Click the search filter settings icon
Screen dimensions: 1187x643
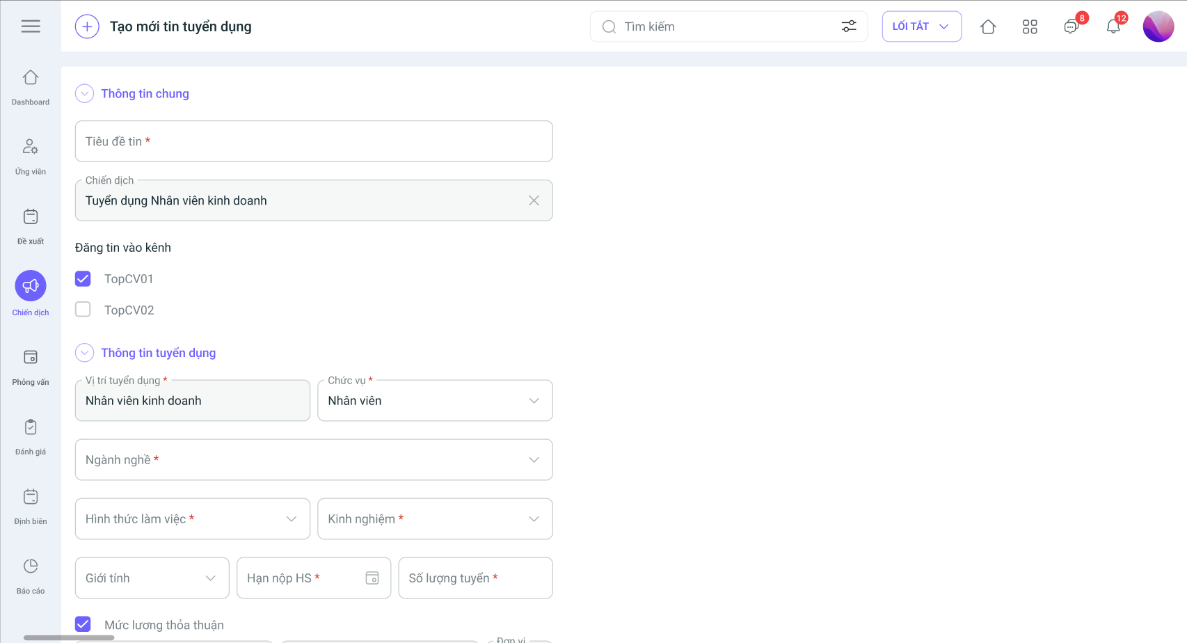tap(848, 26)
